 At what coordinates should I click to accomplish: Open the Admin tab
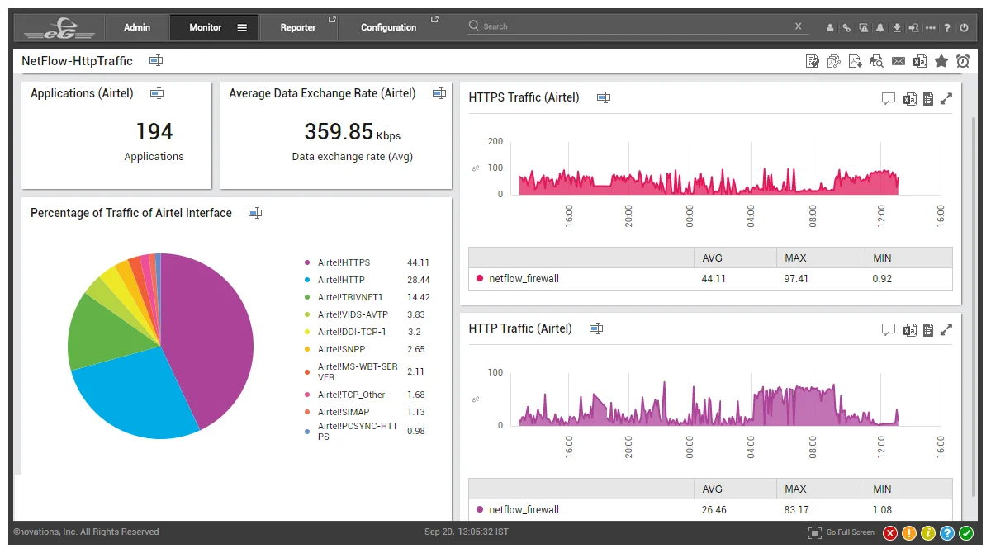click(x=137, y=27)
